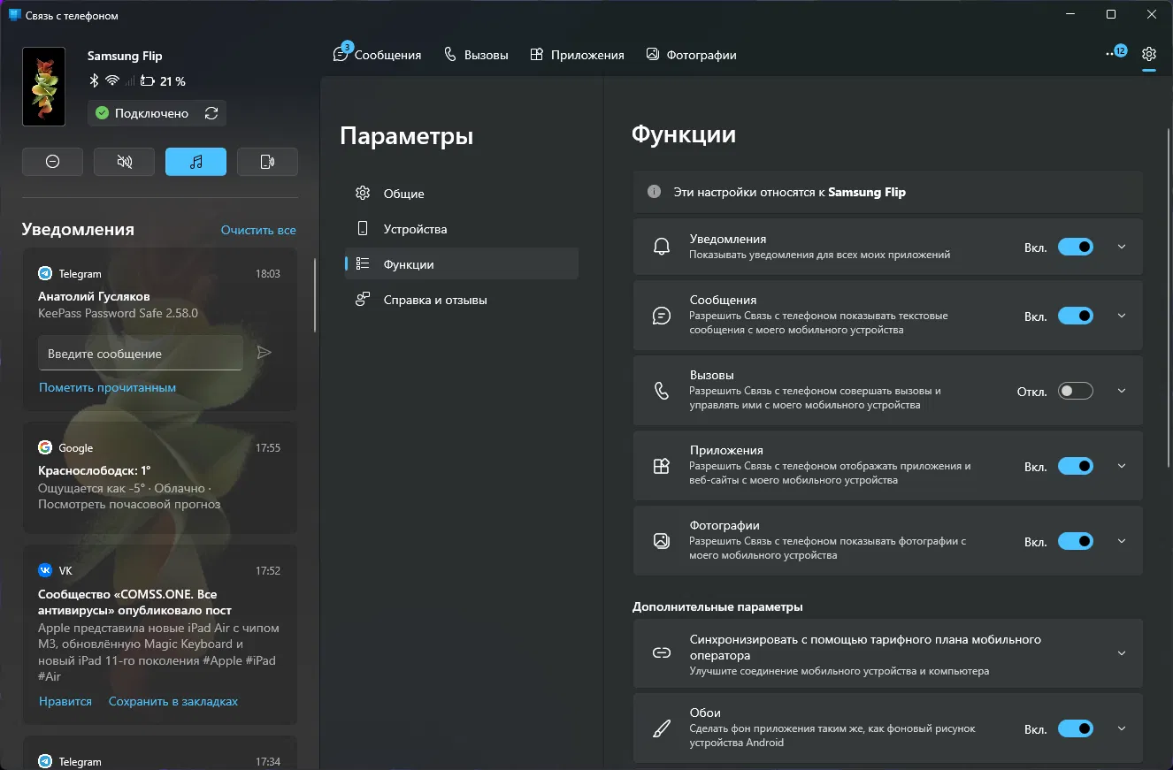This screenshot has height=770, width=1173.
Task: Minimize the Связь с телефоном window
Action: tap(1071, 14)
